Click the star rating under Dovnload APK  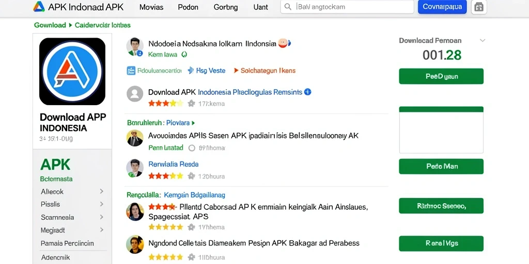166,103
